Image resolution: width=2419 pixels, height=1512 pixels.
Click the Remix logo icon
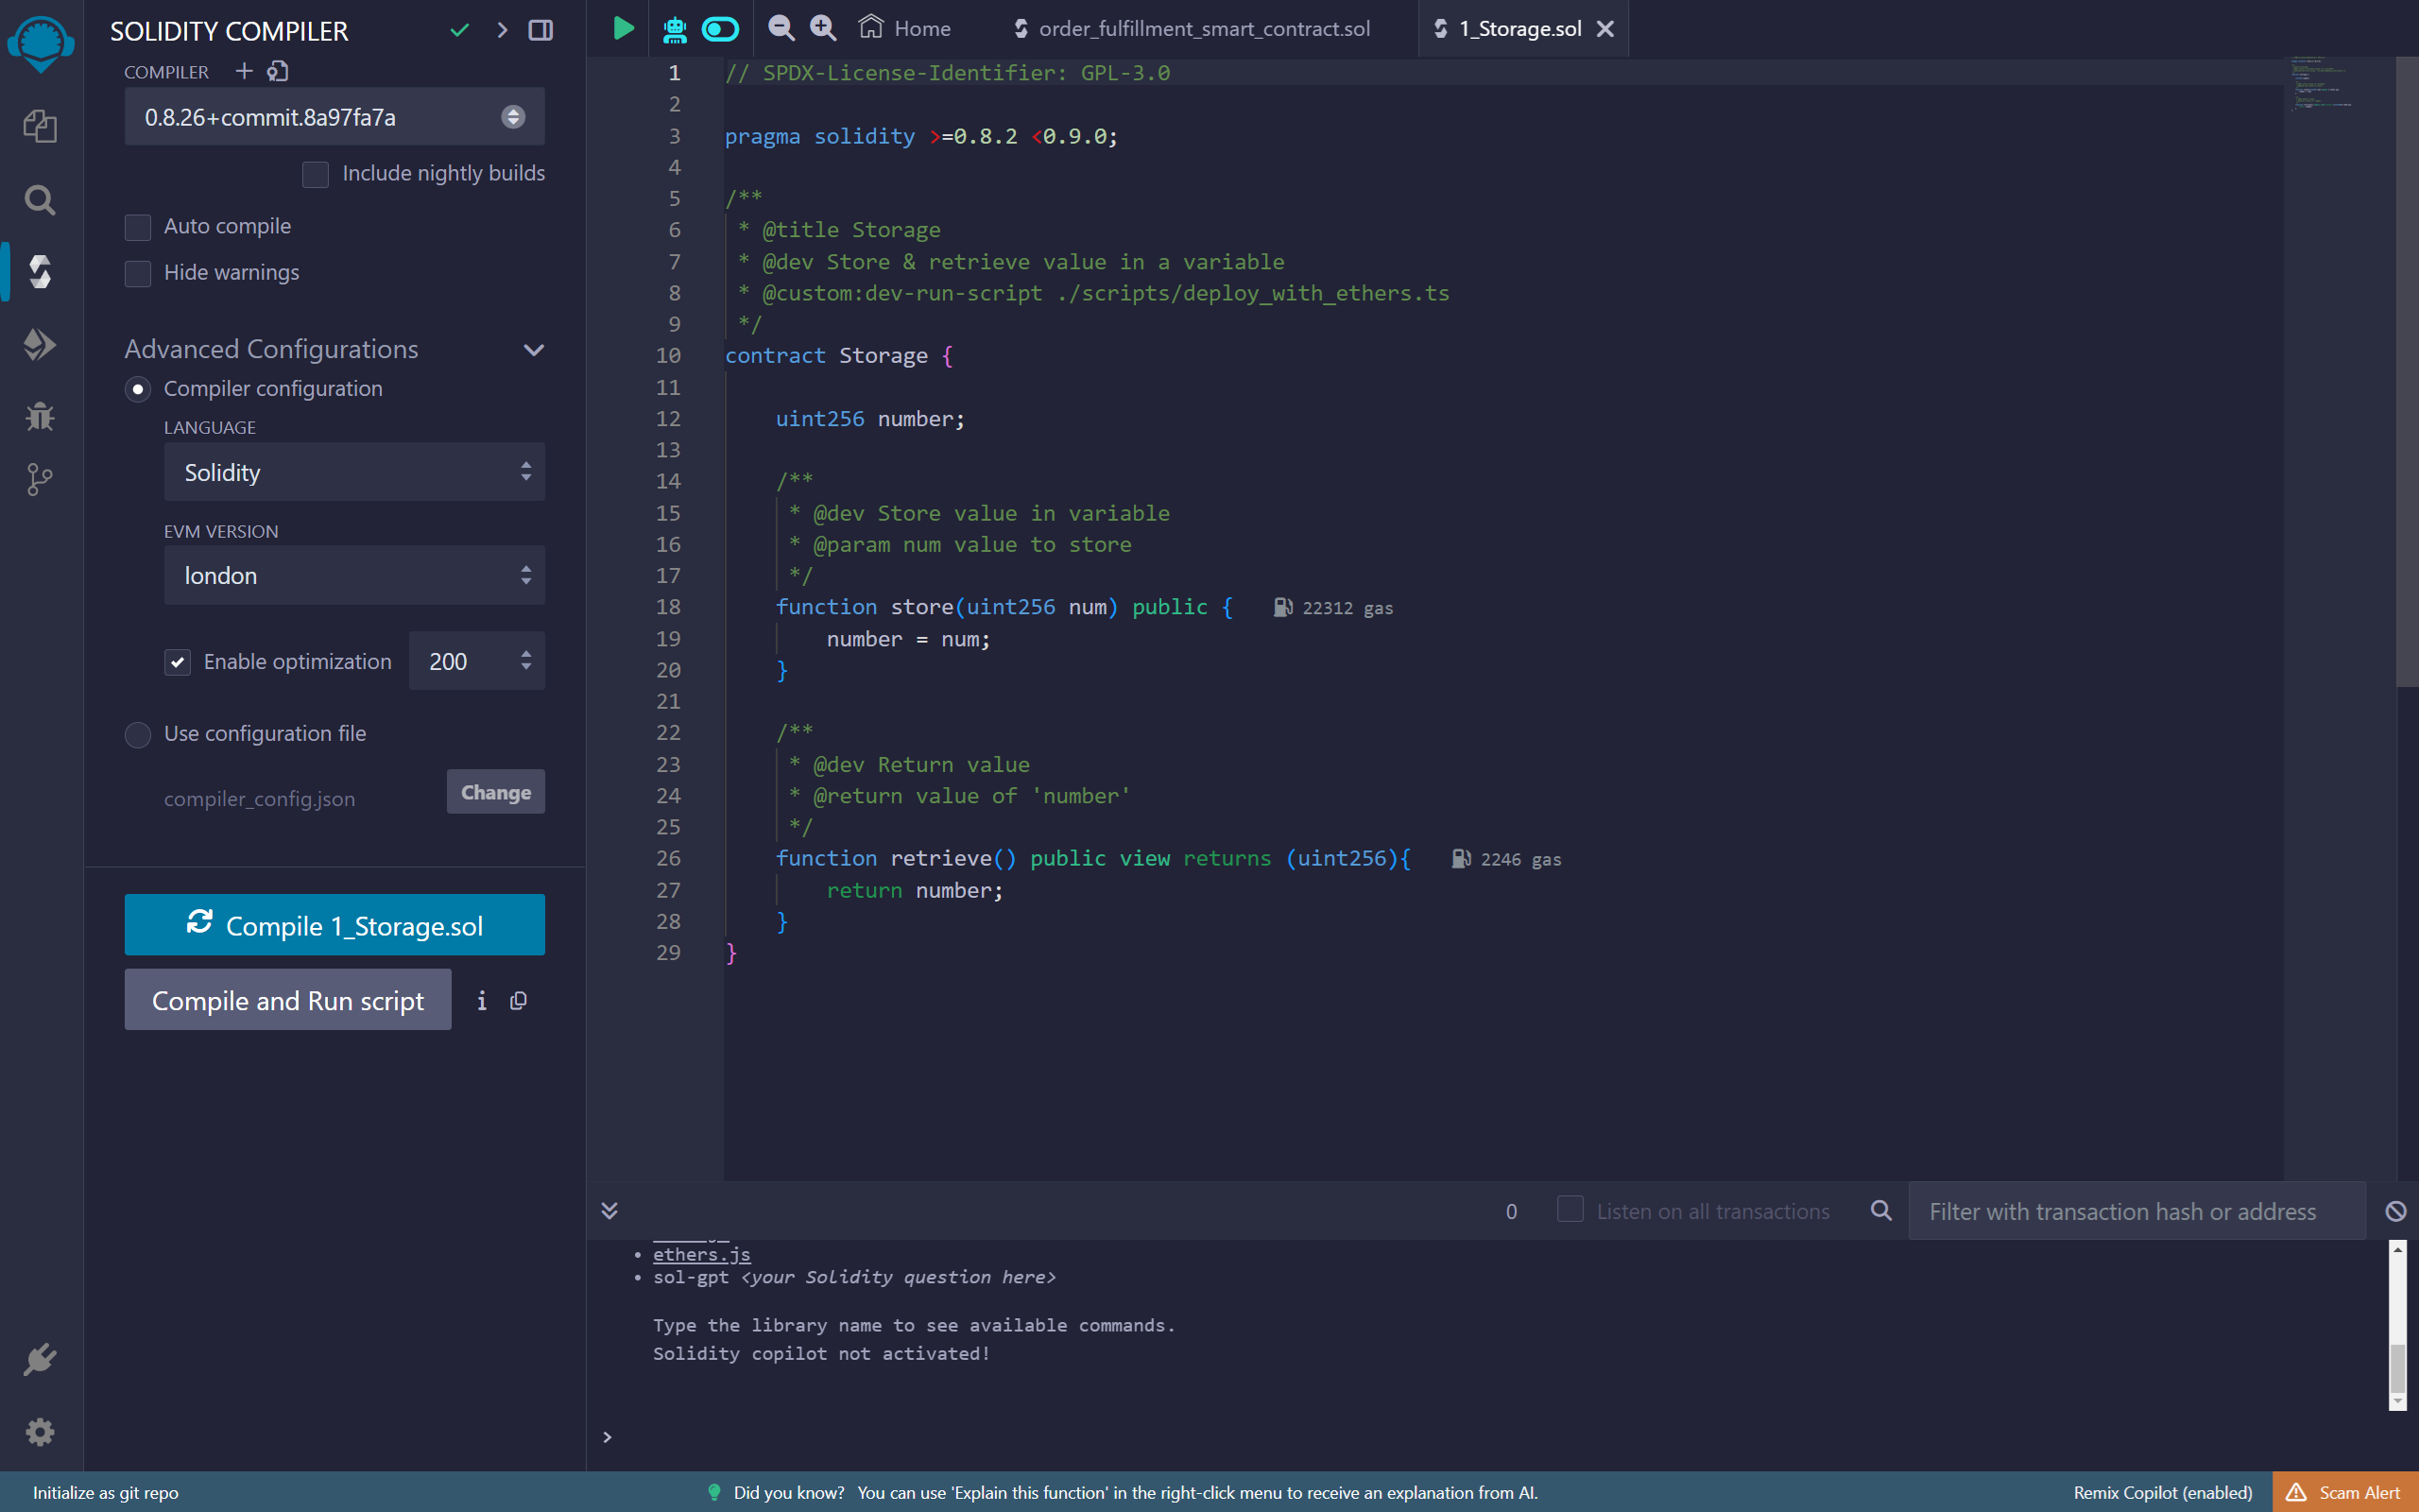click(40, 44)
